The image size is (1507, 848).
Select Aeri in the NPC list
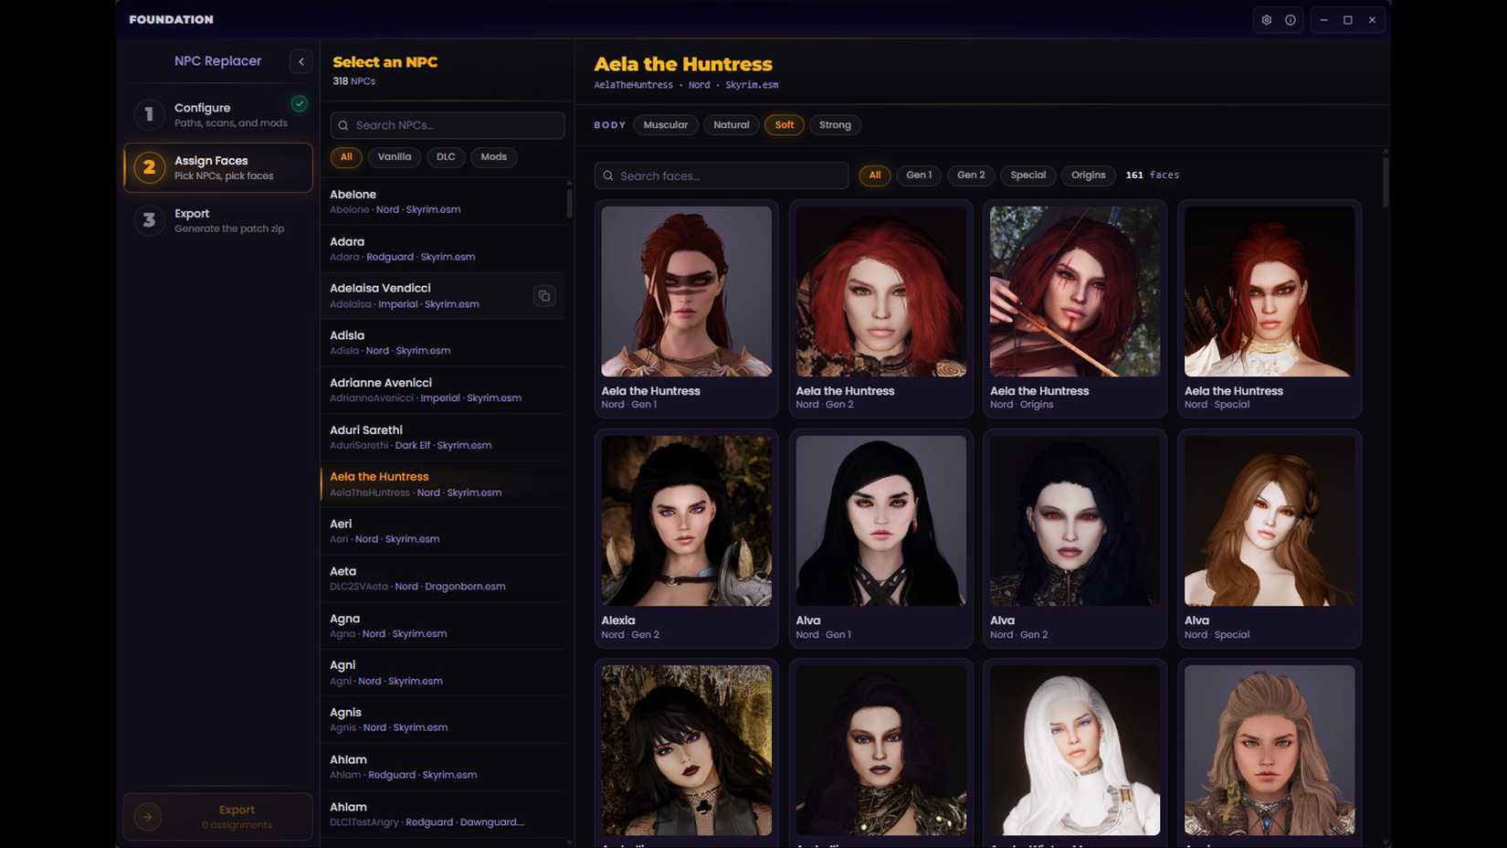point(443,531)
